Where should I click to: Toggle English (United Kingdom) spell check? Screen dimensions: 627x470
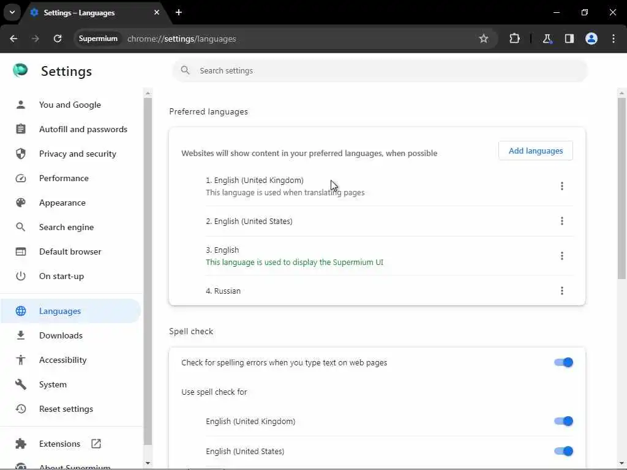[563, 421]
